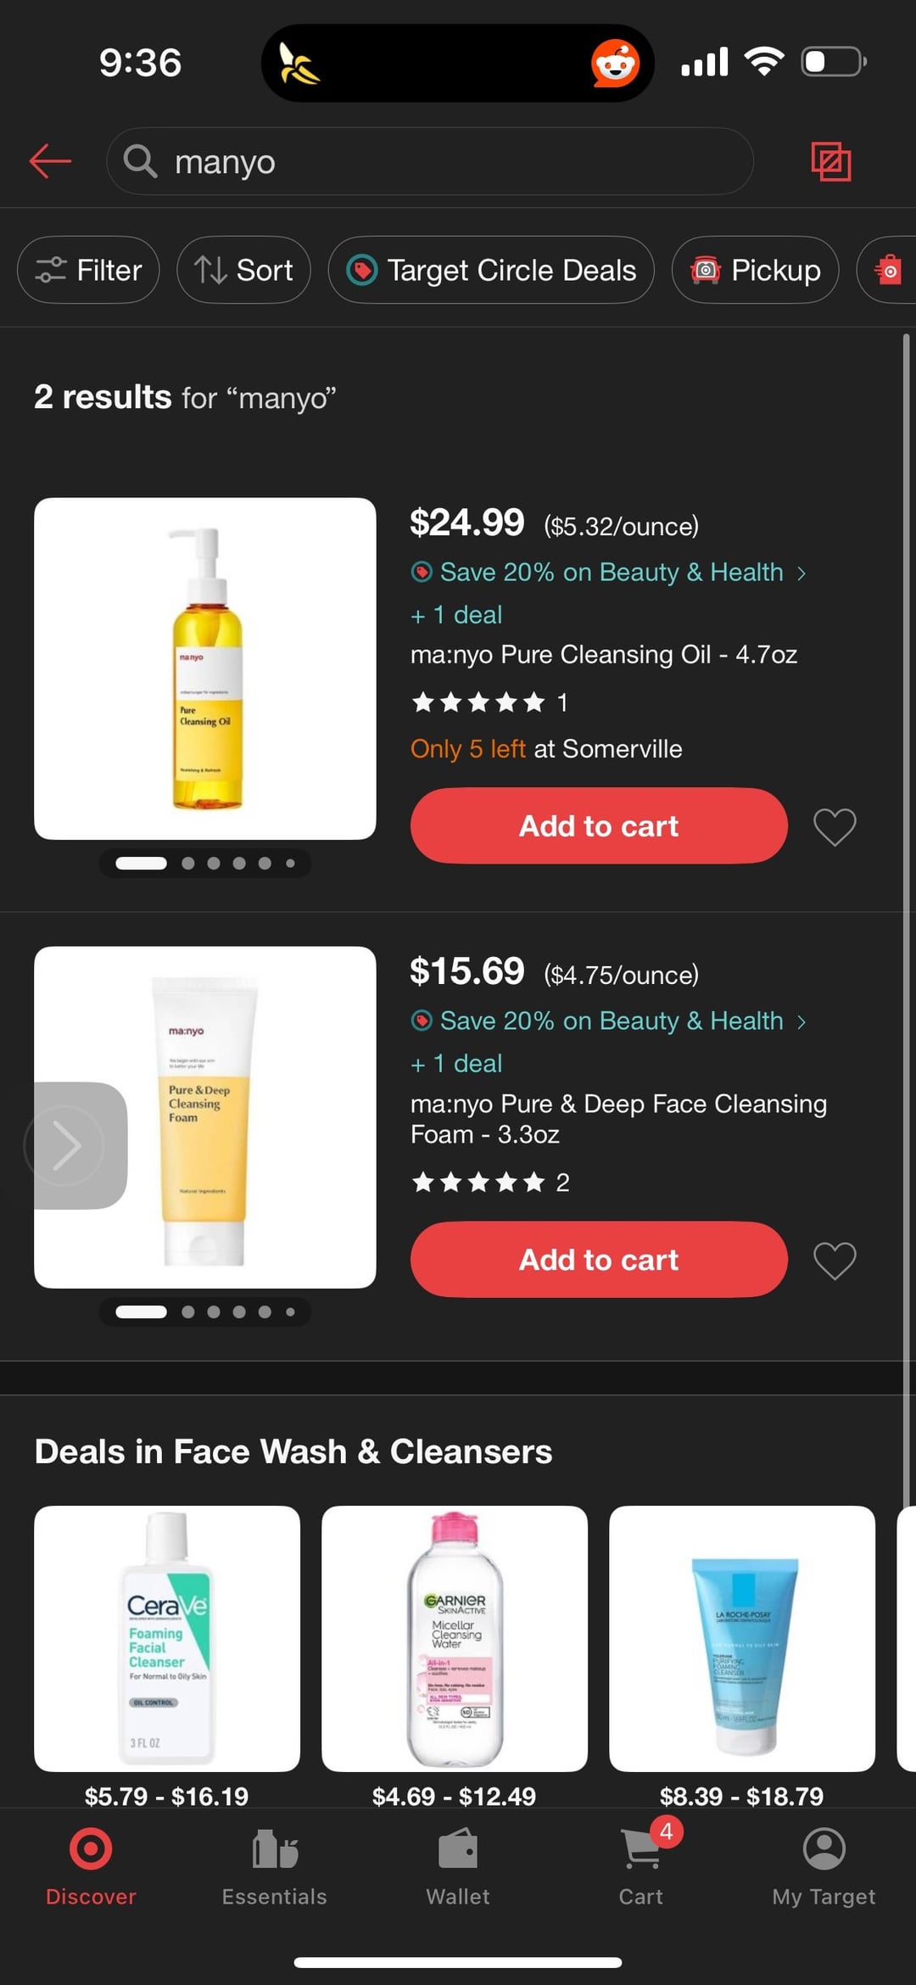This screenshot has height=1985, width=916.
Task: Open the barcode scanner icon beside search
Action: pyautogui.click(x=830, y=161)
